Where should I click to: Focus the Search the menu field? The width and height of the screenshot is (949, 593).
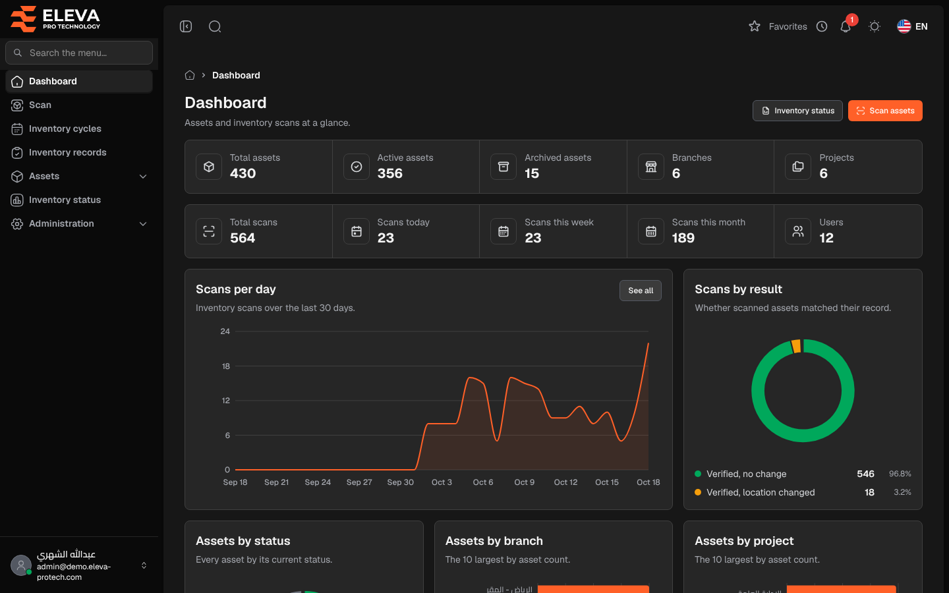79,53
